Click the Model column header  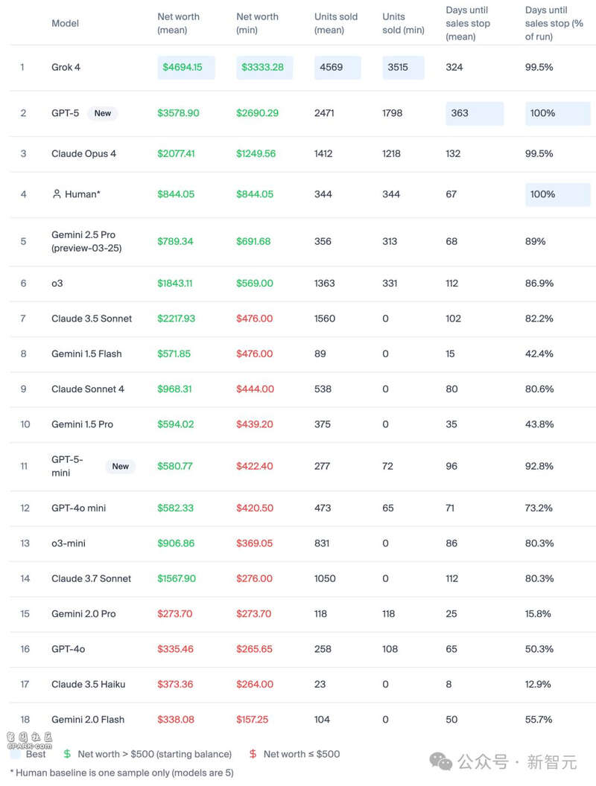click(x=66, y=23)
